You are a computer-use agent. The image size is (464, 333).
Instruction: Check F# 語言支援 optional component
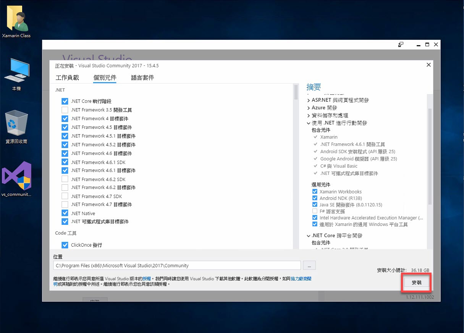[315, 211]
